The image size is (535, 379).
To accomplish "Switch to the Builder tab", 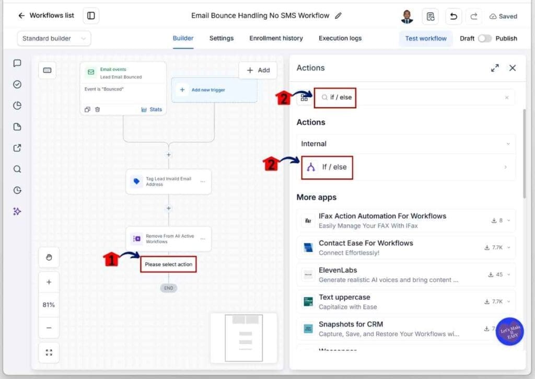I will [183, 38].
